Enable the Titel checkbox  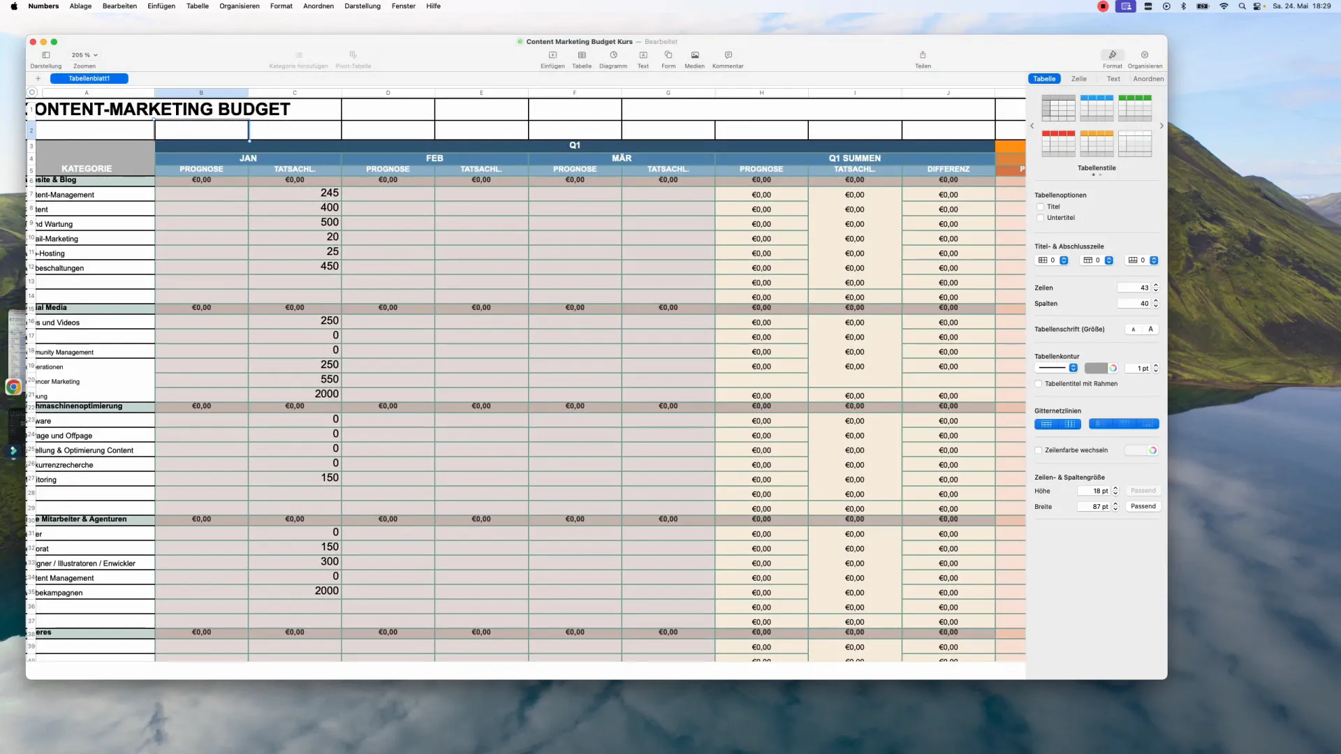(x=1040, y=207)
